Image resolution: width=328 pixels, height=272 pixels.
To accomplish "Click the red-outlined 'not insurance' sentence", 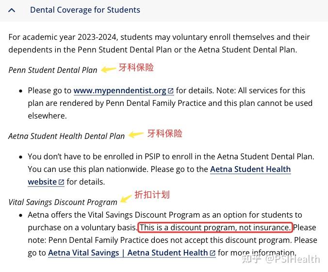I will [215, 227].
